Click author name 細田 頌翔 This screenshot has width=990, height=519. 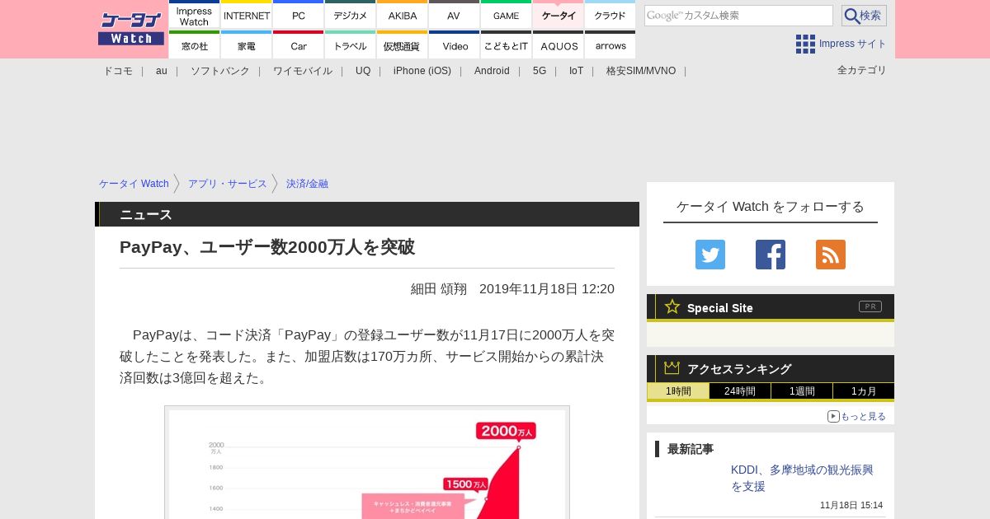click(x=439, y=288)
